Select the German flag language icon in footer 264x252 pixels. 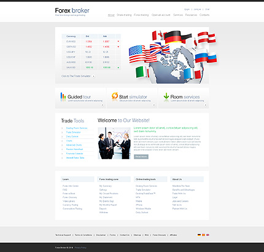click(199, 235)
